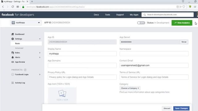198x111 pixels.
Task: Expand the Alerts section arrow
Action: point(40,57)
